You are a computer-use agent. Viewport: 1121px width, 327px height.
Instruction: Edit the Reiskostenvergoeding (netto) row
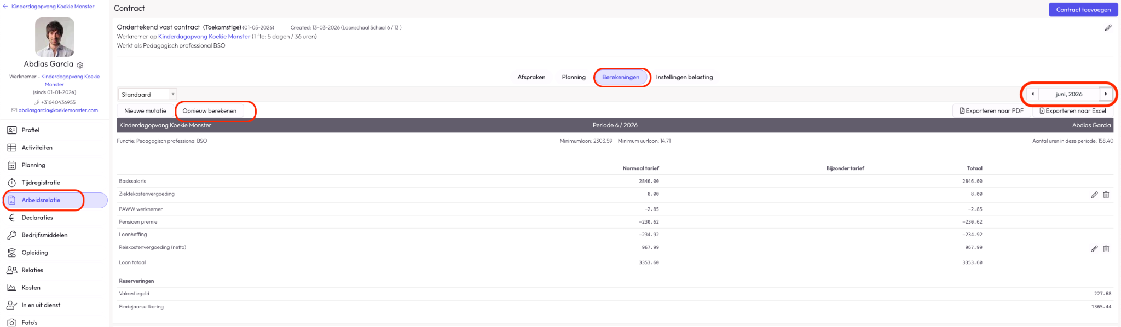[1094, 249]
